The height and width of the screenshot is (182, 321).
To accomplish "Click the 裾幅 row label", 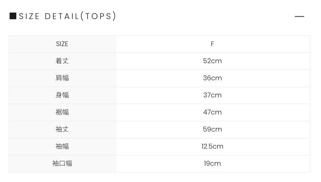I will (62, 112).
